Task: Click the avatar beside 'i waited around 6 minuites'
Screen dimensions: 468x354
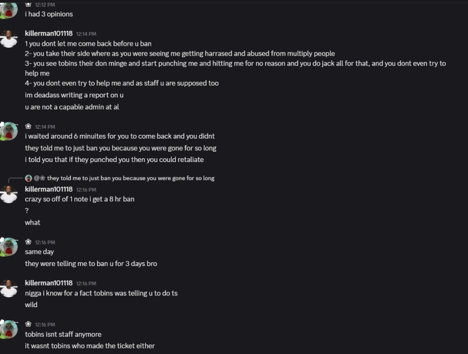Action: (8, 131)
